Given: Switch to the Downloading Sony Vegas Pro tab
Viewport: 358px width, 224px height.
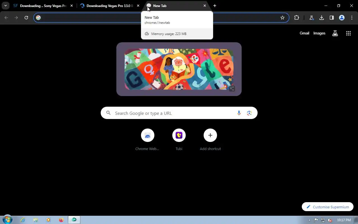Looking at the screenshot, I should pos(43,6).
